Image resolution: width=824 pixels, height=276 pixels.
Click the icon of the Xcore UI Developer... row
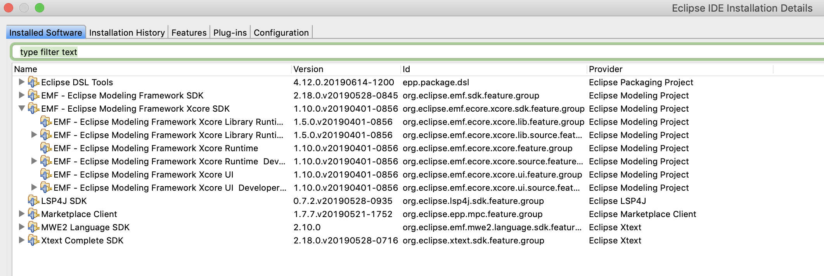pos(46,188)
